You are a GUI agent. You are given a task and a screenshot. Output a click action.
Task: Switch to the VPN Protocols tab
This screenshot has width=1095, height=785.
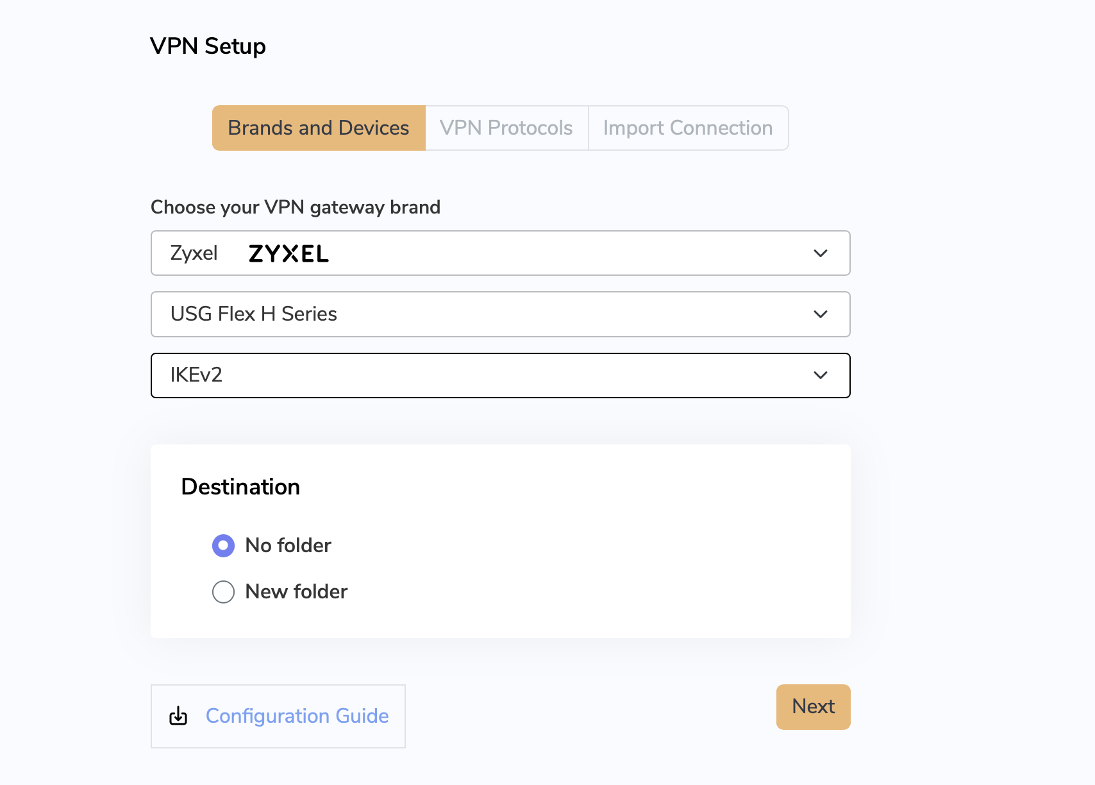506,128
